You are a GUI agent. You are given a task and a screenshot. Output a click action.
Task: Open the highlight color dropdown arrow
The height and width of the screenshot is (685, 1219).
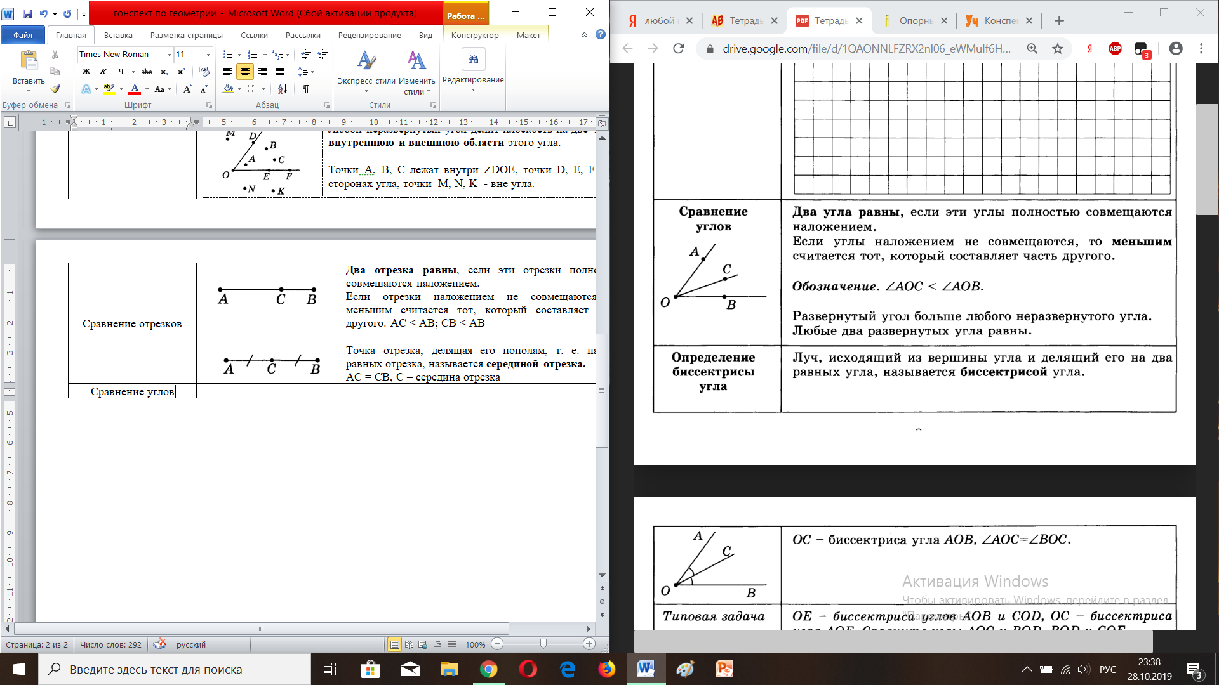(x=121, y=89)
